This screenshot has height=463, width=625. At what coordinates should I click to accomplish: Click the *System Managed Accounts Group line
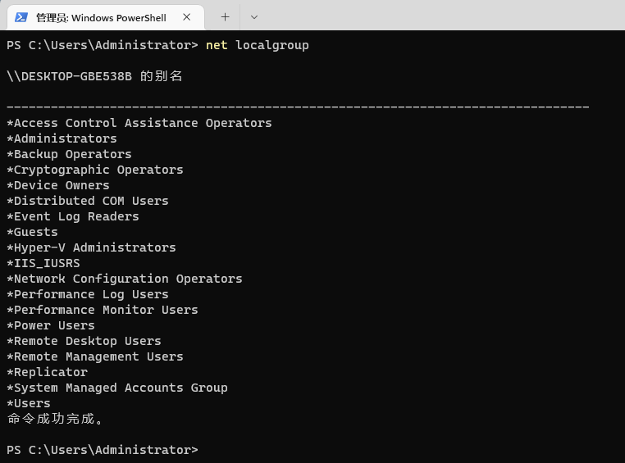point(117,388)
